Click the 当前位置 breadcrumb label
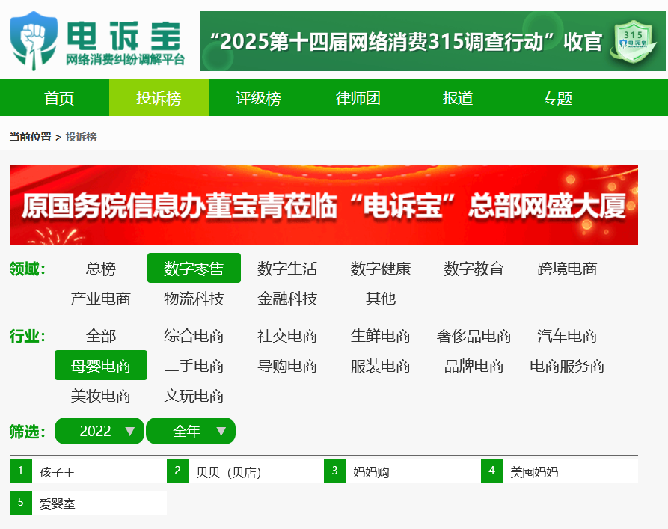This screenshot has width=668, height=529. click(x=30, y=137)
